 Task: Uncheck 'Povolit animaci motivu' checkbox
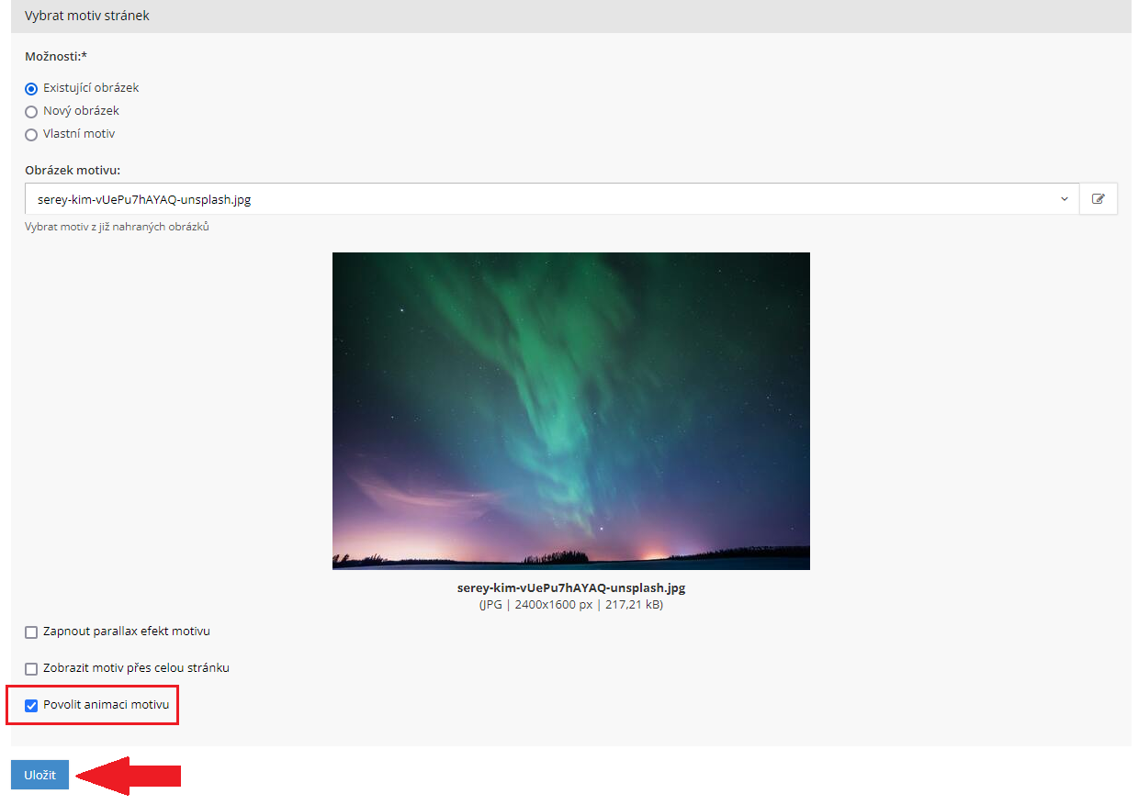coord(31,706)
